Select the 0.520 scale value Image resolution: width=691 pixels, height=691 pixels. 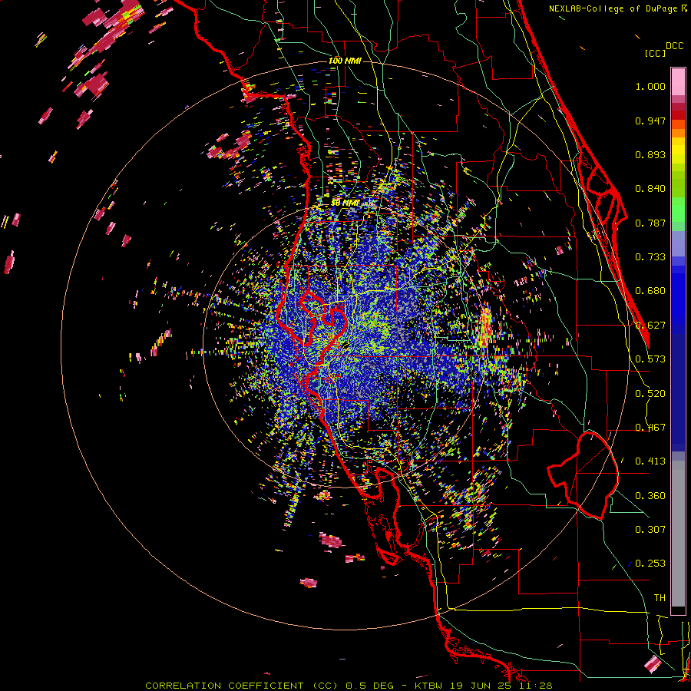pyautogui.click(x=650, y=394)
